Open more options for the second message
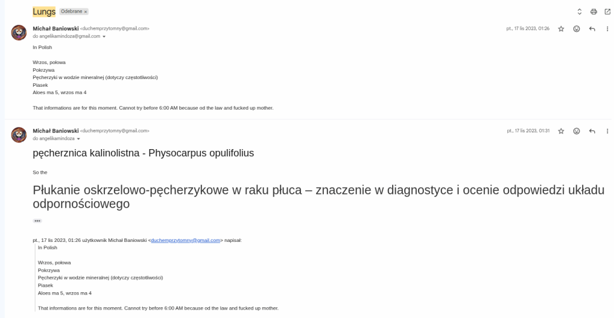This screenshot has width=614, height=318. pyautogui.click(x=607, y=131)
